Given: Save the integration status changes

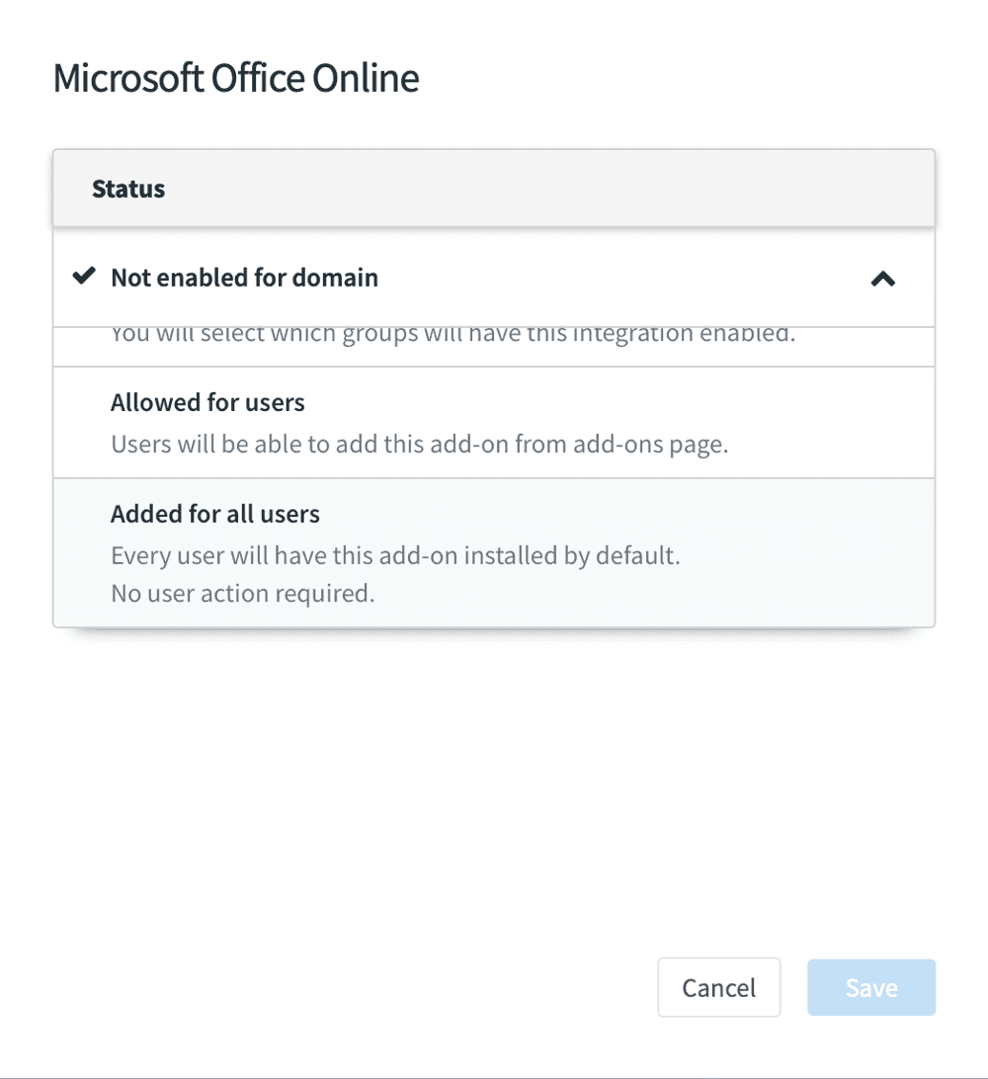Looking at the screenshot, I should pos(871,987).
